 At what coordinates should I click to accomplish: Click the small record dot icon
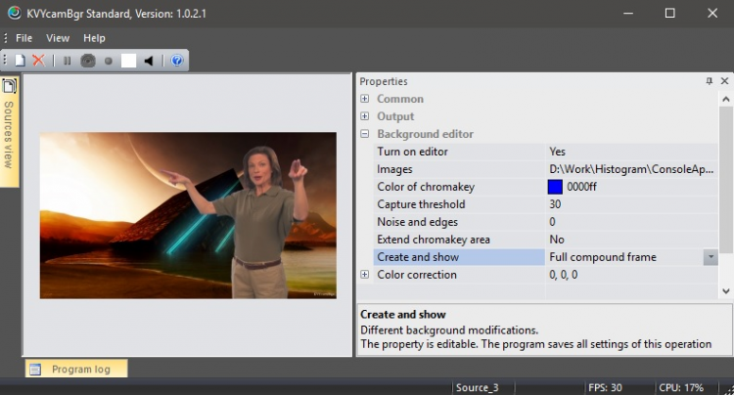(108, 61)
